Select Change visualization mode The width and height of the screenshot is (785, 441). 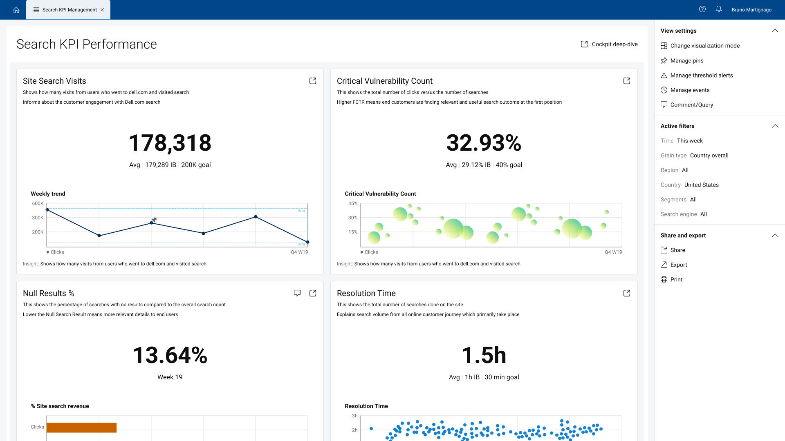pyautogui.click(x=705, y=46)
